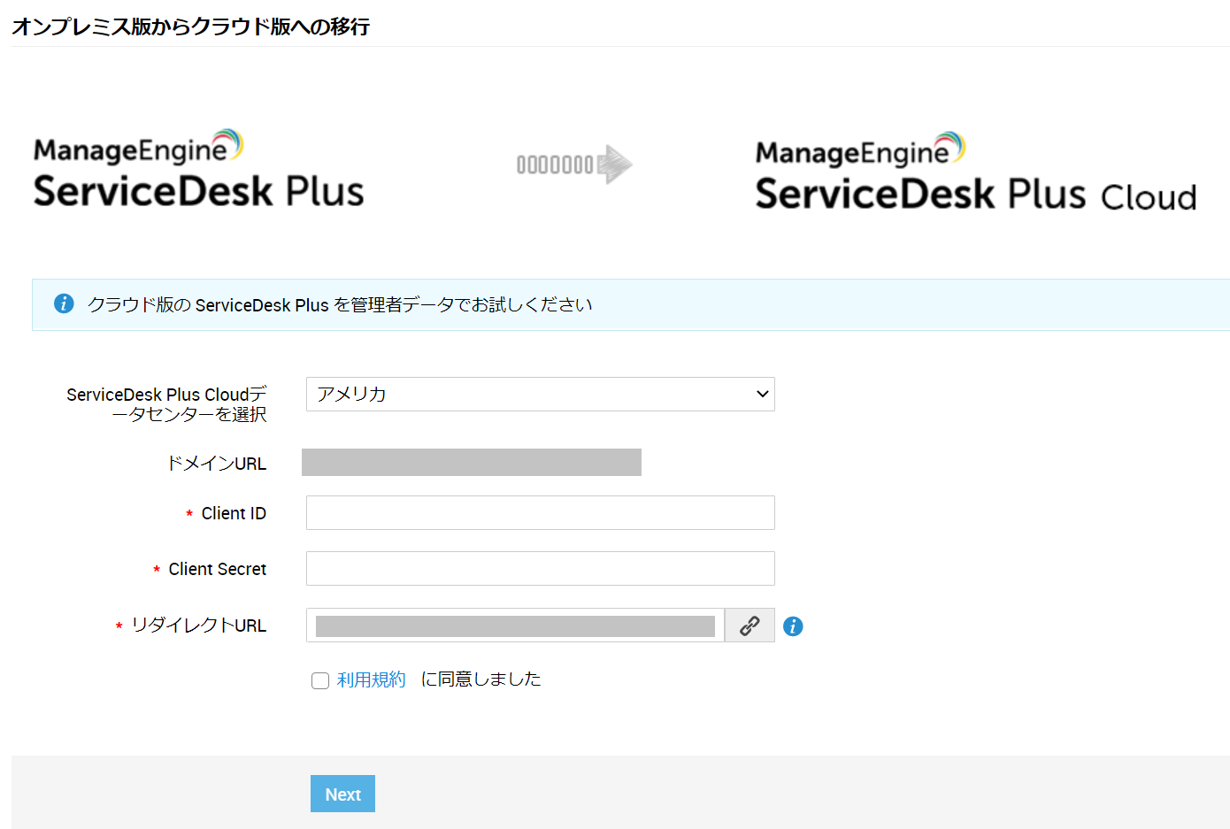
Task: Click the Client Secret label
Action: [217, 569]
